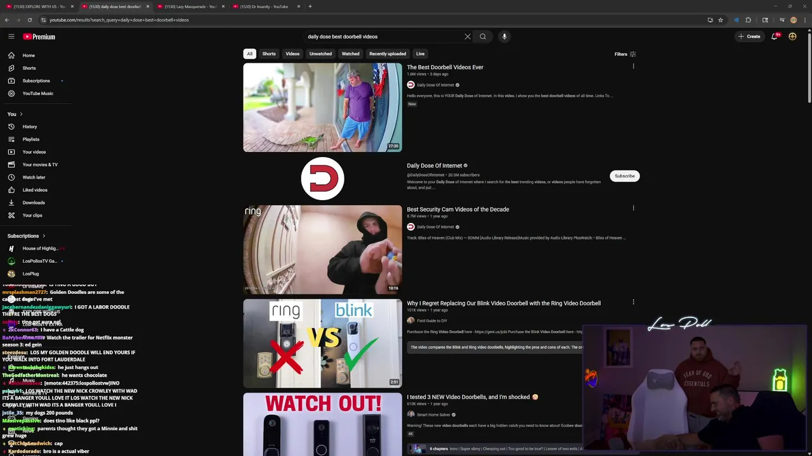Open Watch later list

click(x=36, y=177)
